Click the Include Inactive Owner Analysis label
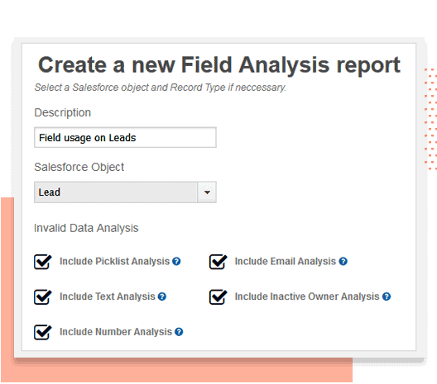Viewport: 437px width, 384px height. coord(307,296)
